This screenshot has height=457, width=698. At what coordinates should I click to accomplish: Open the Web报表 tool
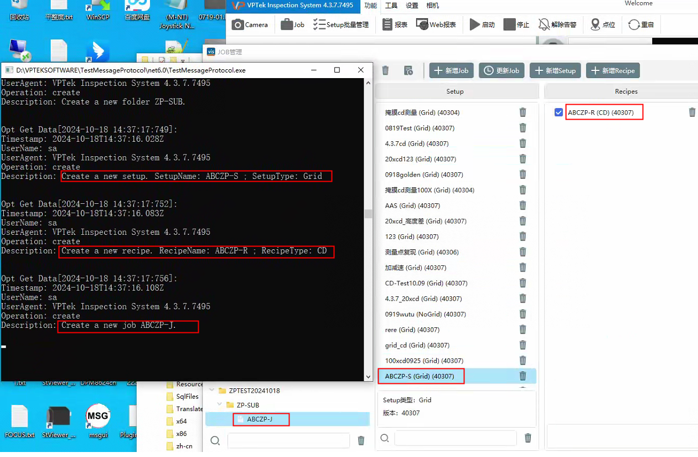[436, 24]
